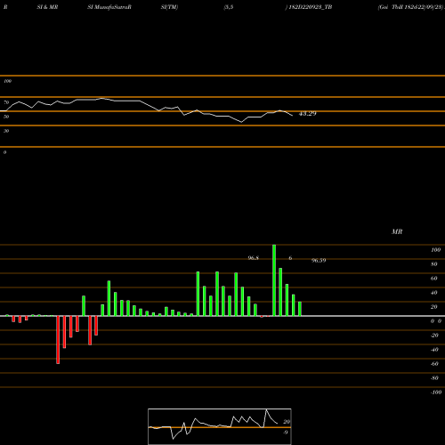Click the -40 label on MR axis

(x=434, y=350)
